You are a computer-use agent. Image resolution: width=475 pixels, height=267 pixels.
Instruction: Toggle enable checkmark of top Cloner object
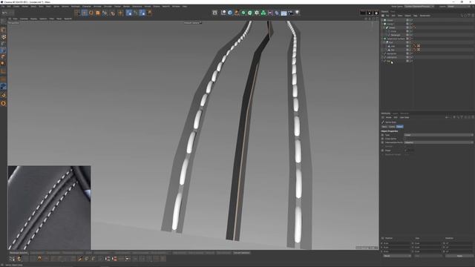(x=412, y=20)
